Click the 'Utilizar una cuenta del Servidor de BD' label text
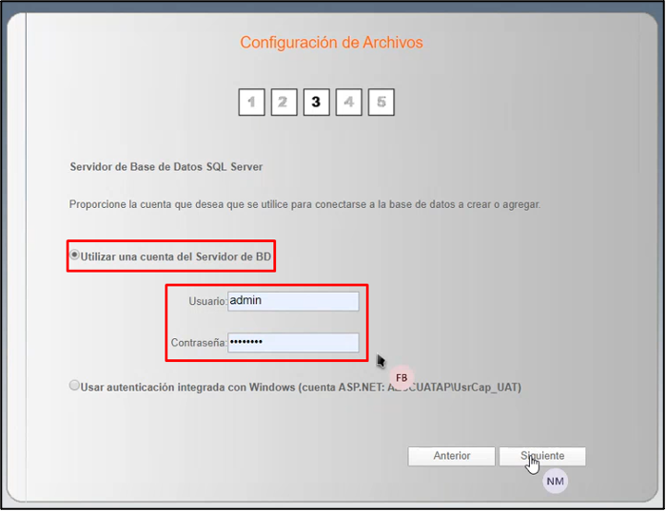Screen dimensions: 666x511 tap(178, 256)
